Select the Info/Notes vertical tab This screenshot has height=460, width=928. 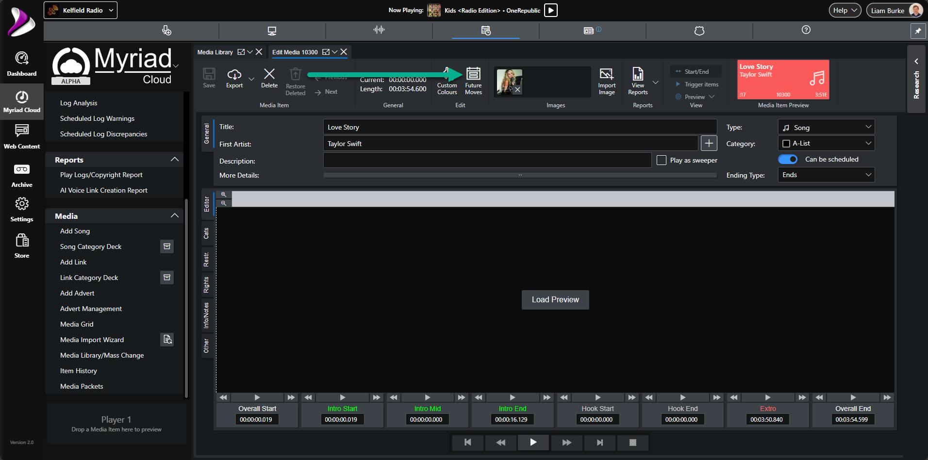point(207,315)
